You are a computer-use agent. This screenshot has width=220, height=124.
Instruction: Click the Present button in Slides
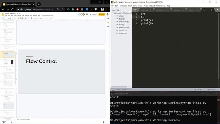point(93,14)
